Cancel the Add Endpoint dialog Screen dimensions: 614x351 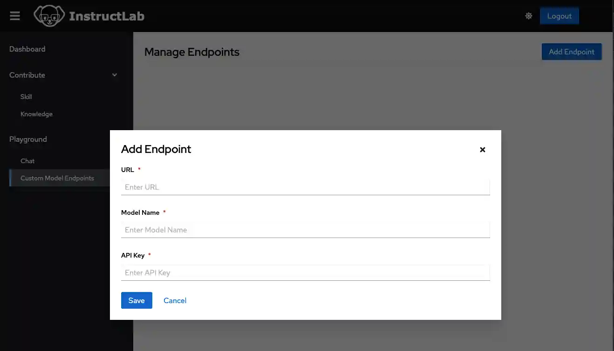click(x=175, y=300)
